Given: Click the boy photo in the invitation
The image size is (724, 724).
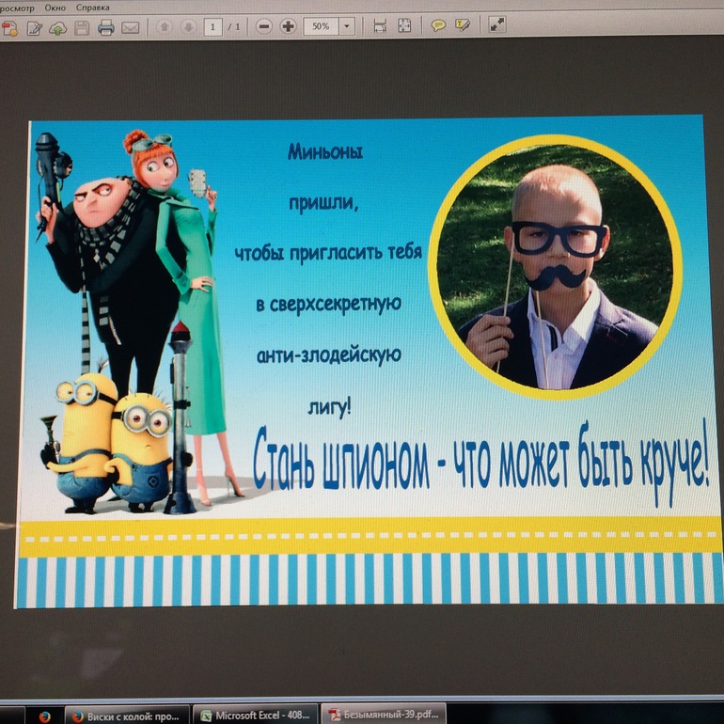Looking at the screenshot, I should [556, 267].
